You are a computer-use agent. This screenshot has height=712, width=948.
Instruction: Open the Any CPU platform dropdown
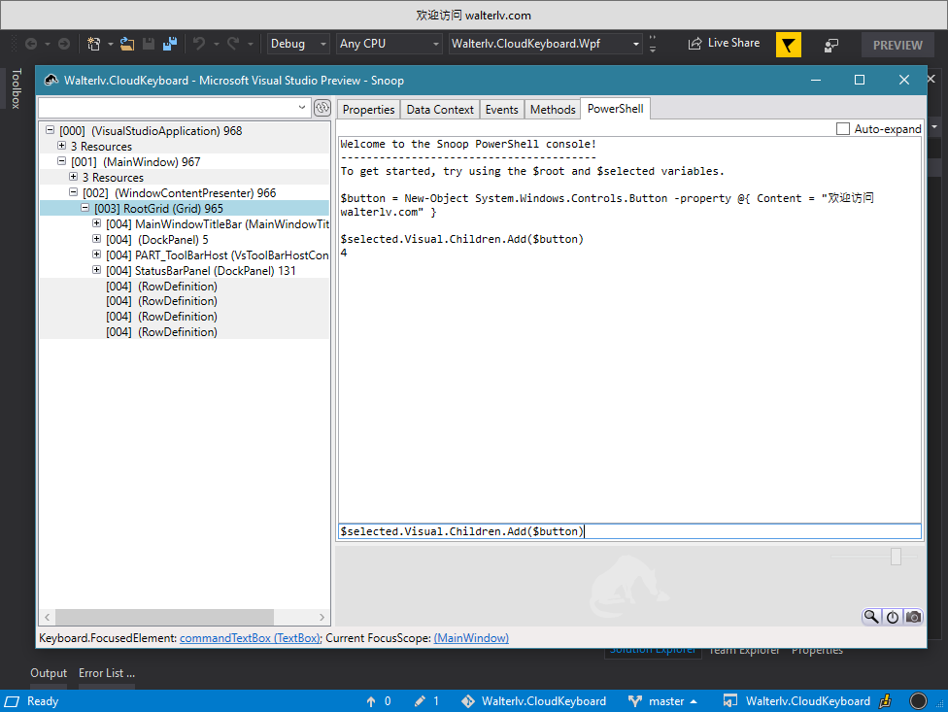(389, 44)
